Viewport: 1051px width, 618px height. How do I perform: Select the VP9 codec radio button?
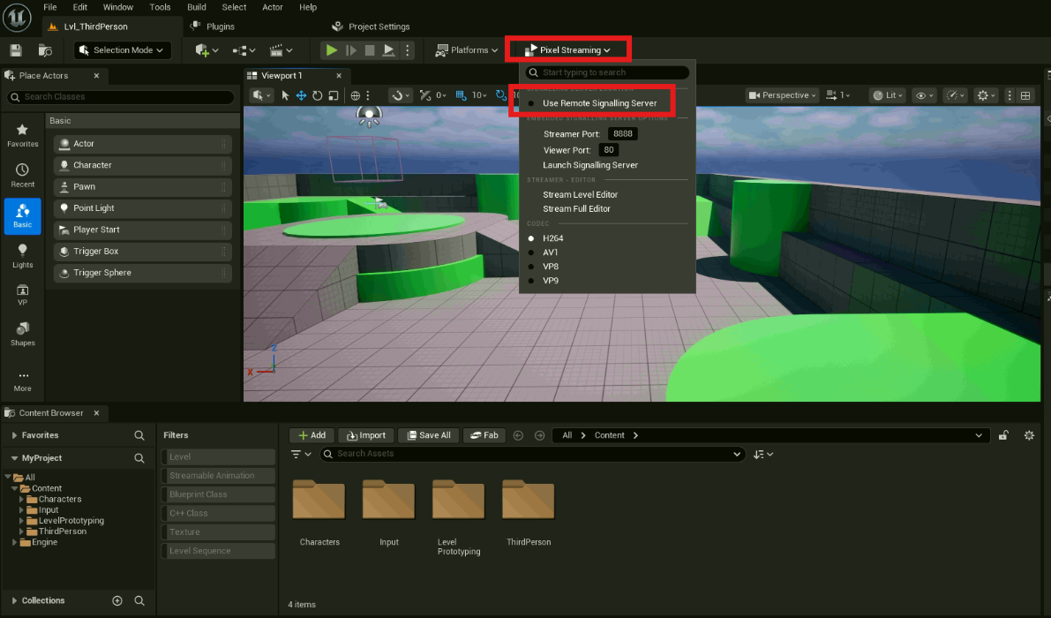pos(531,281)
